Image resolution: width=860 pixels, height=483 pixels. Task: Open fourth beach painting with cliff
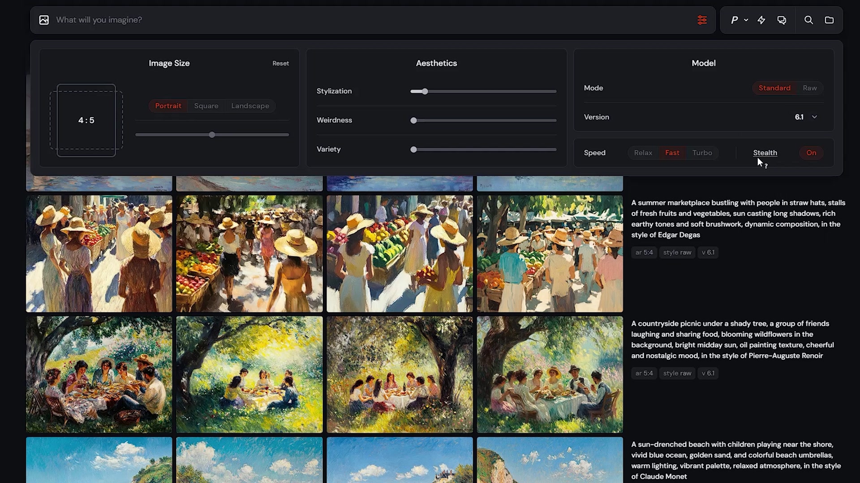point(550,460)
